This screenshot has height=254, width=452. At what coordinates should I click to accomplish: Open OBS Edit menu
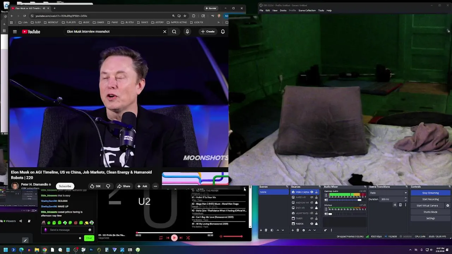click(x=268, y=11)
